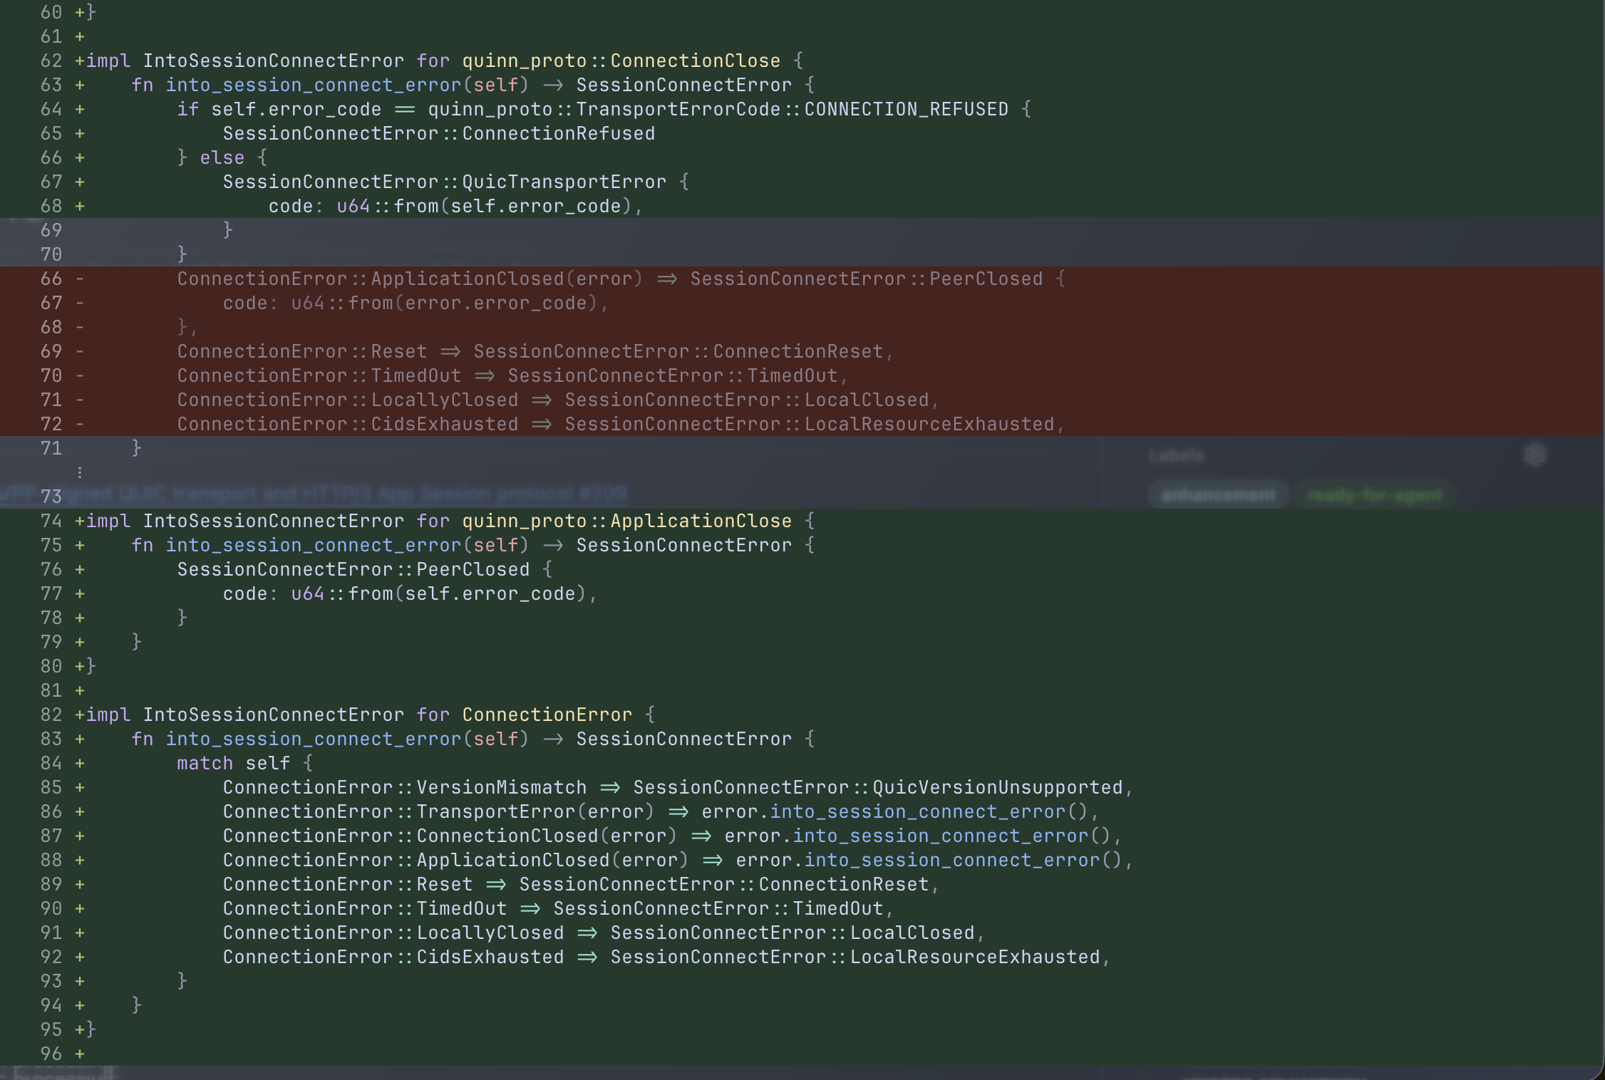
Task: Click the blurred 'enhancement' label in background
Action: click(x=1218, y=494)
